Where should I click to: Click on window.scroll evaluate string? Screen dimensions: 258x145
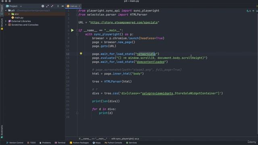click(161, 58)
